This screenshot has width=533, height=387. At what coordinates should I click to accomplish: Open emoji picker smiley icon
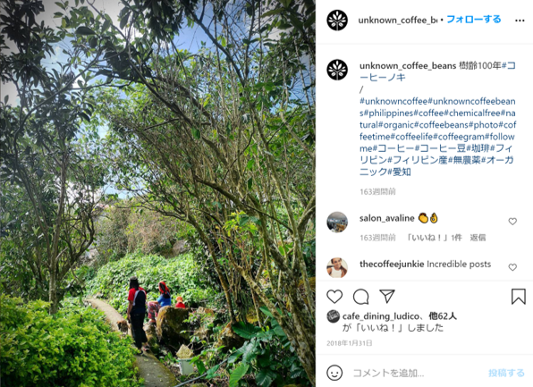[334, 373]
